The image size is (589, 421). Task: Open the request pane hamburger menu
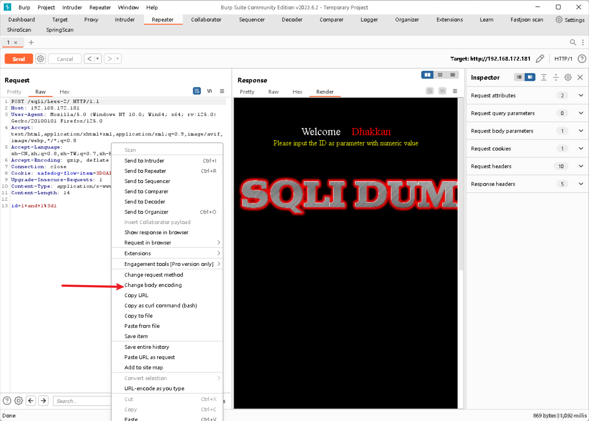[x=222, y=91]
